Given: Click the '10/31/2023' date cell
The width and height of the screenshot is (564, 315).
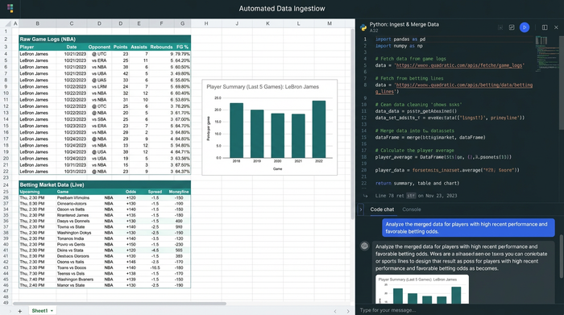Looking at the screenshot, I should click(x=75, y=172).
